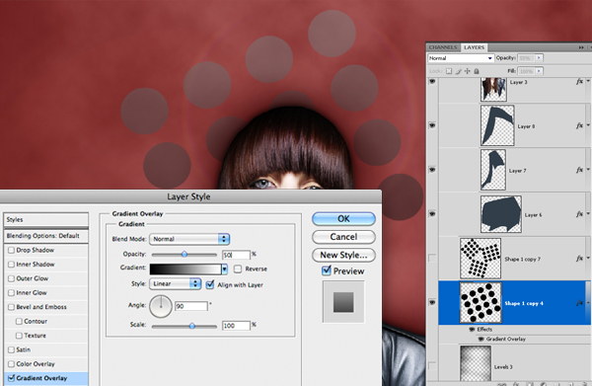Enable the Outer Glow checkbox
The image size is (592, 386).
point(11,278)
